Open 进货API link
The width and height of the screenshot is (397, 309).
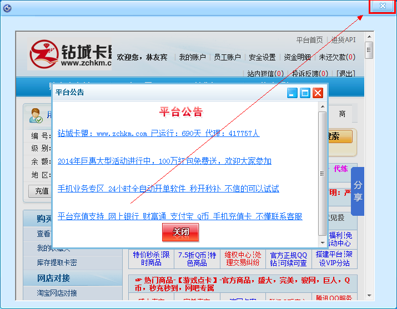pyautogui.click(x=343, y=40)
